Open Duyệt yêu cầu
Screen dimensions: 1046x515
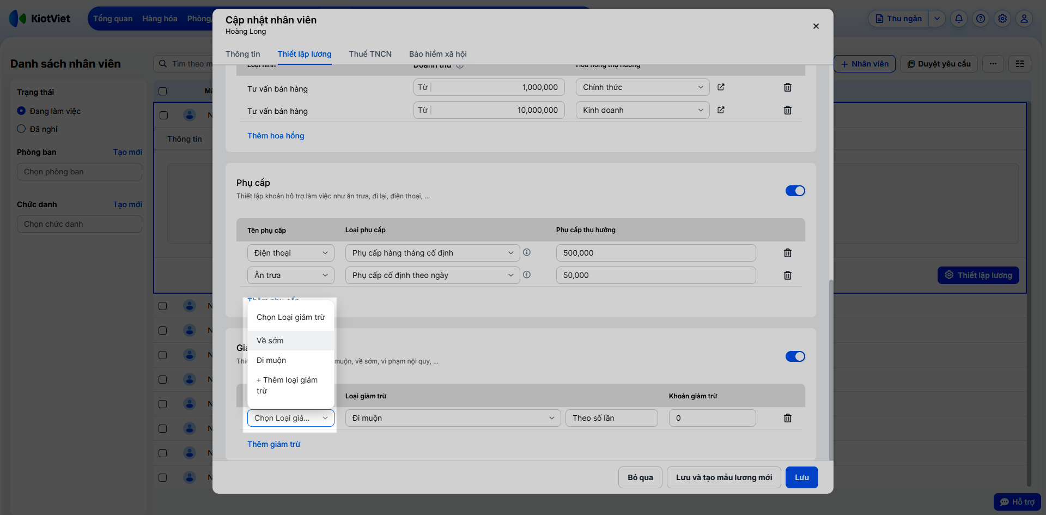click(939, 64)
